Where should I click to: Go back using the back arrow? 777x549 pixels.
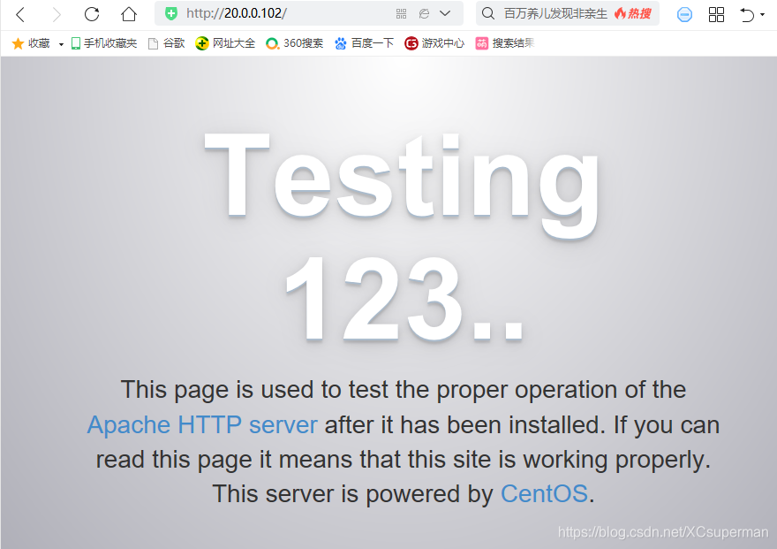tap(19, 14)
